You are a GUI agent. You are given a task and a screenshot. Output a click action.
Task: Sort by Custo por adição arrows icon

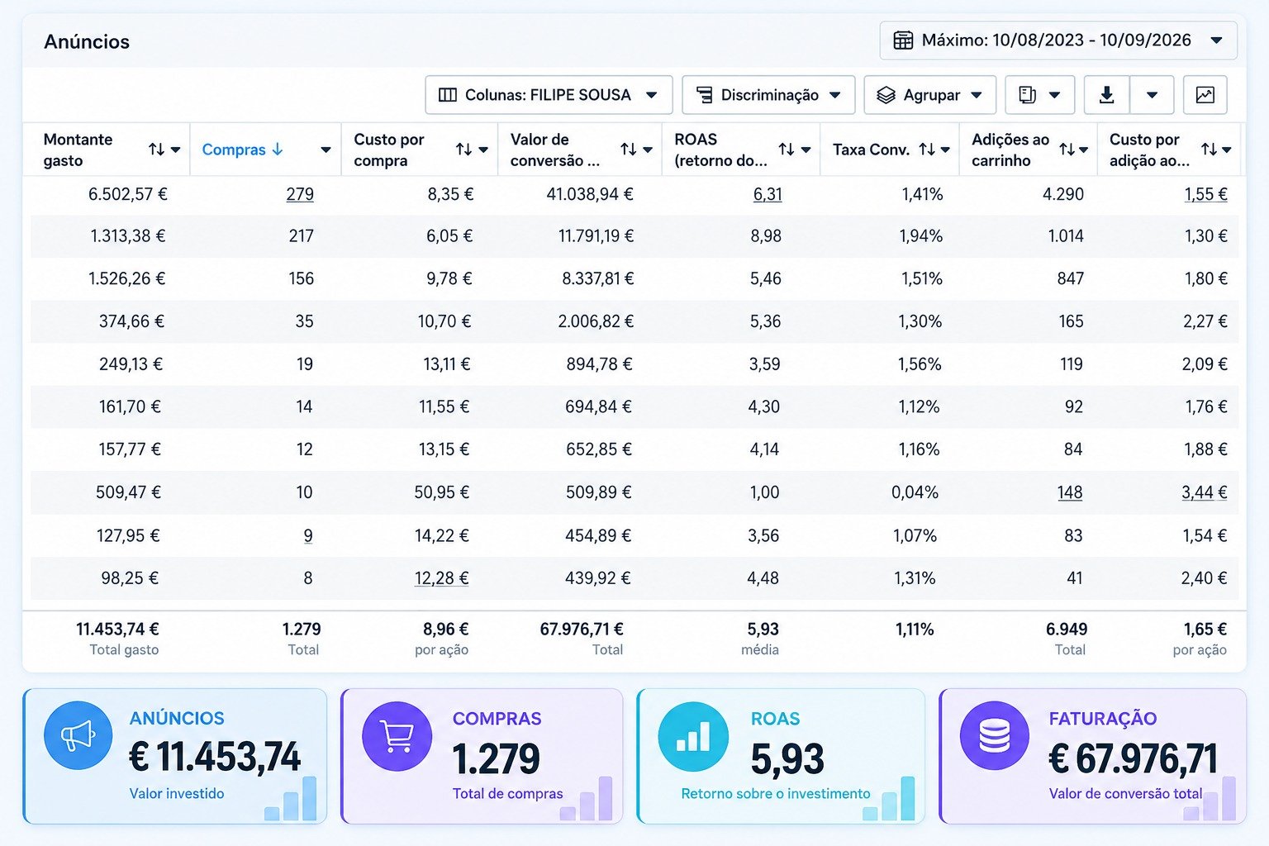[x=1210, y=150]
